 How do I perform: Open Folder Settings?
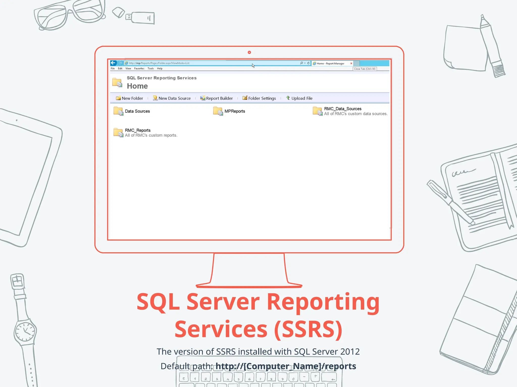click(259, 98)
